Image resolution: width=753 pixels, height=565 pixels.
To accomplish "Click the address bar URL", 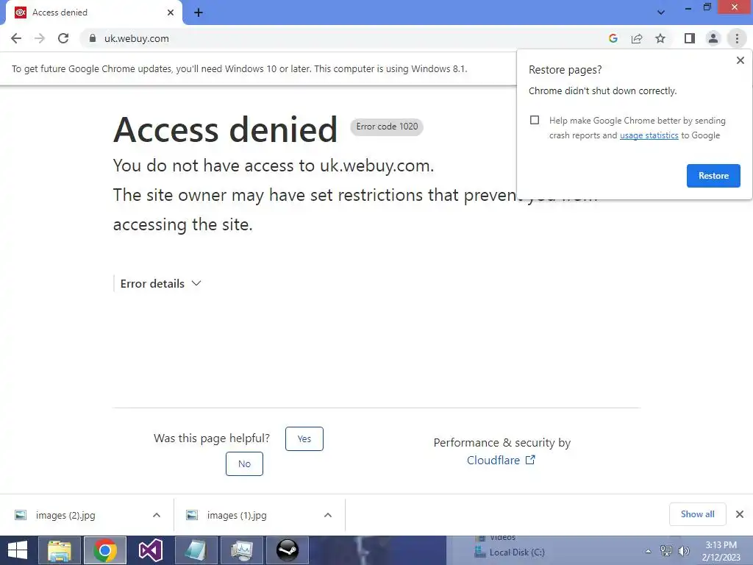I will [136, 38].
